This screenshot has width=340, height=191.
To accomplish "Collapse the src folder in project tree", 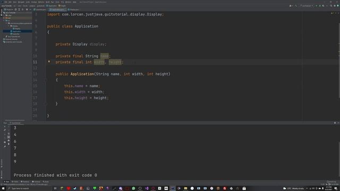I will pyautogui.click(x=4, y=21).
